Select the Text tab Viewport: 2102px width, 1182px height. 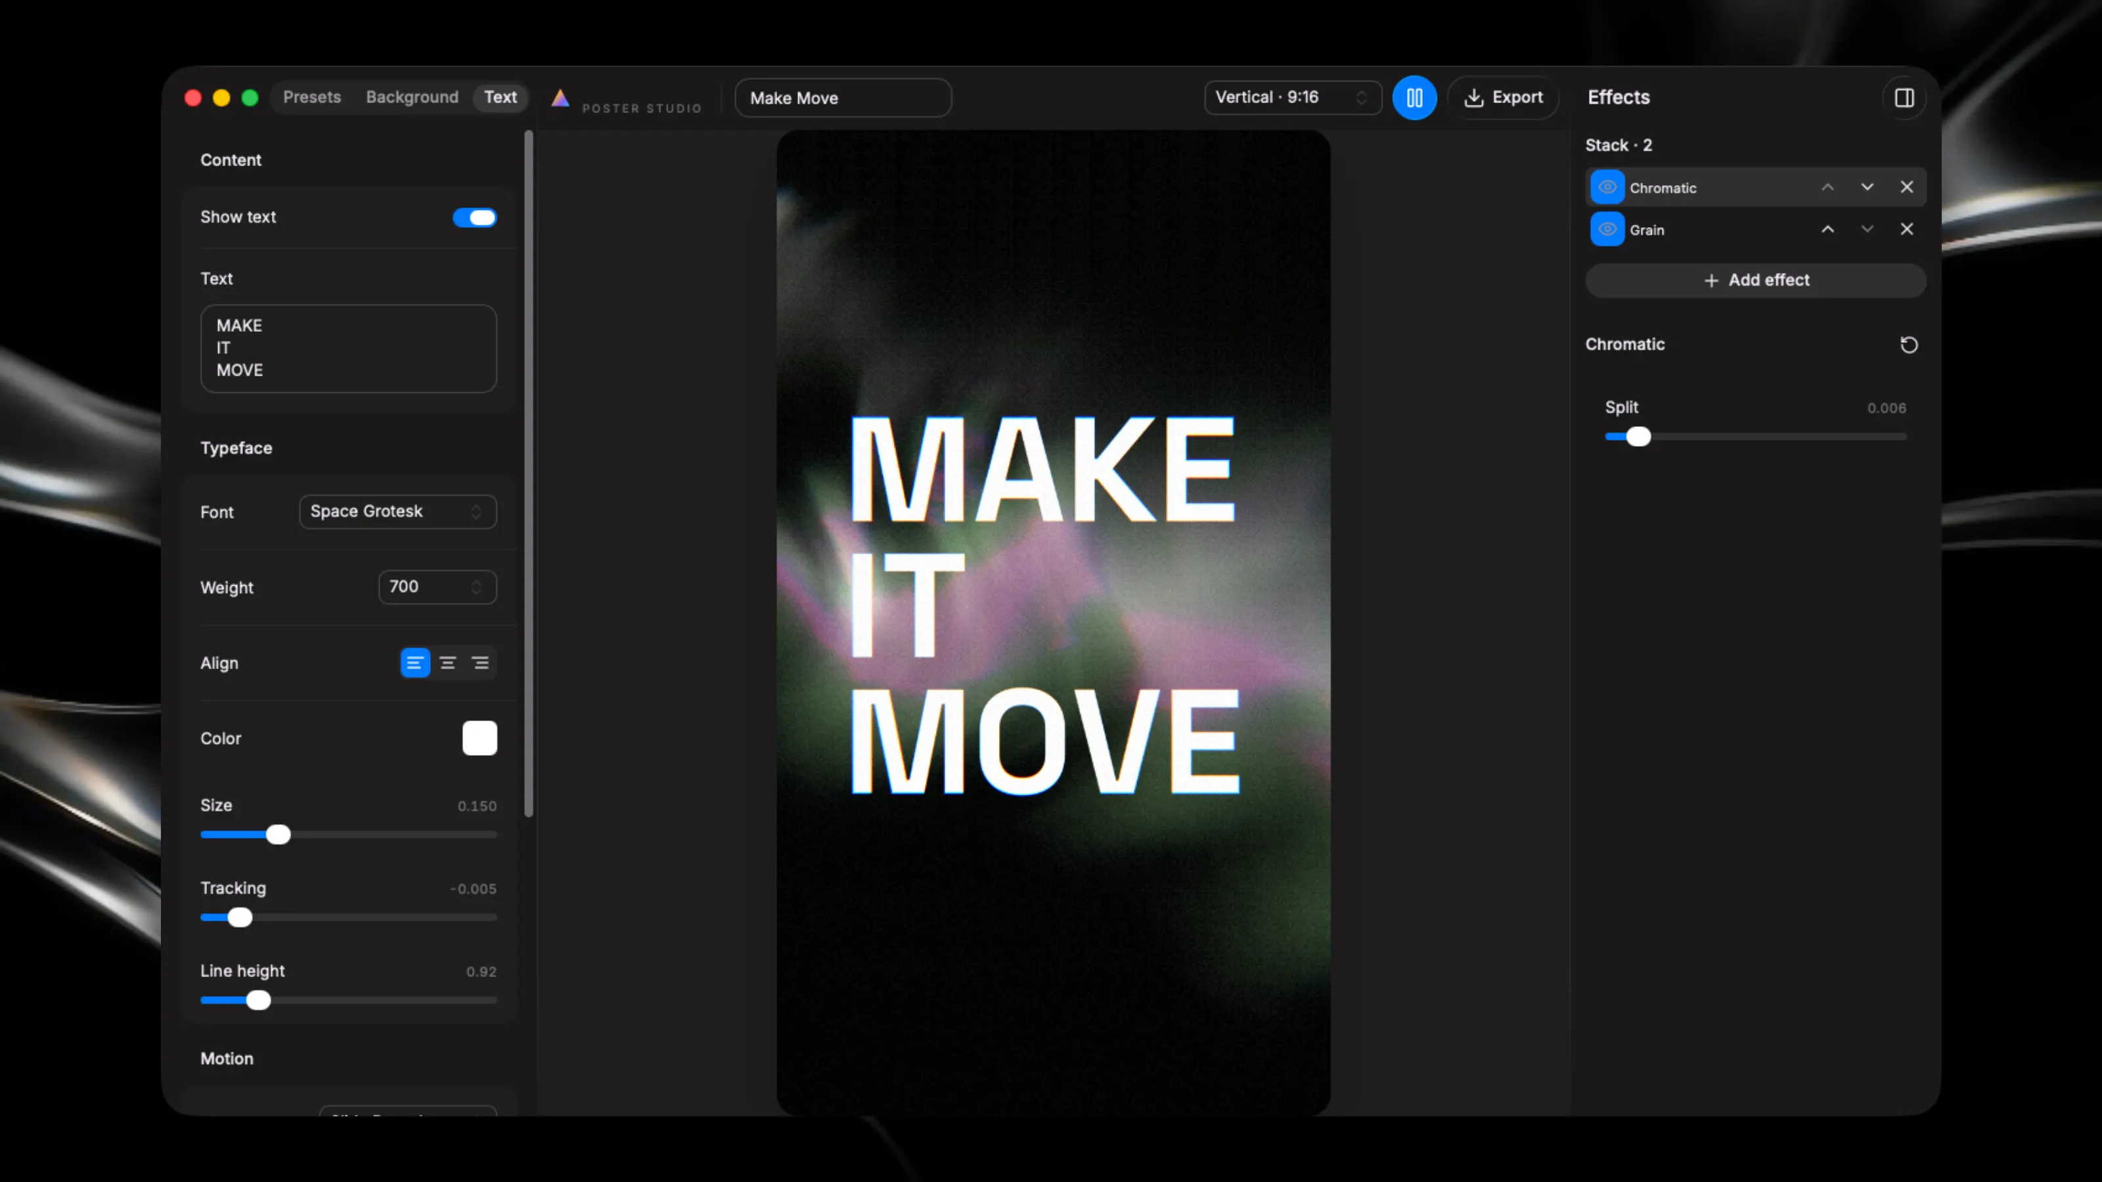(500, 97)
